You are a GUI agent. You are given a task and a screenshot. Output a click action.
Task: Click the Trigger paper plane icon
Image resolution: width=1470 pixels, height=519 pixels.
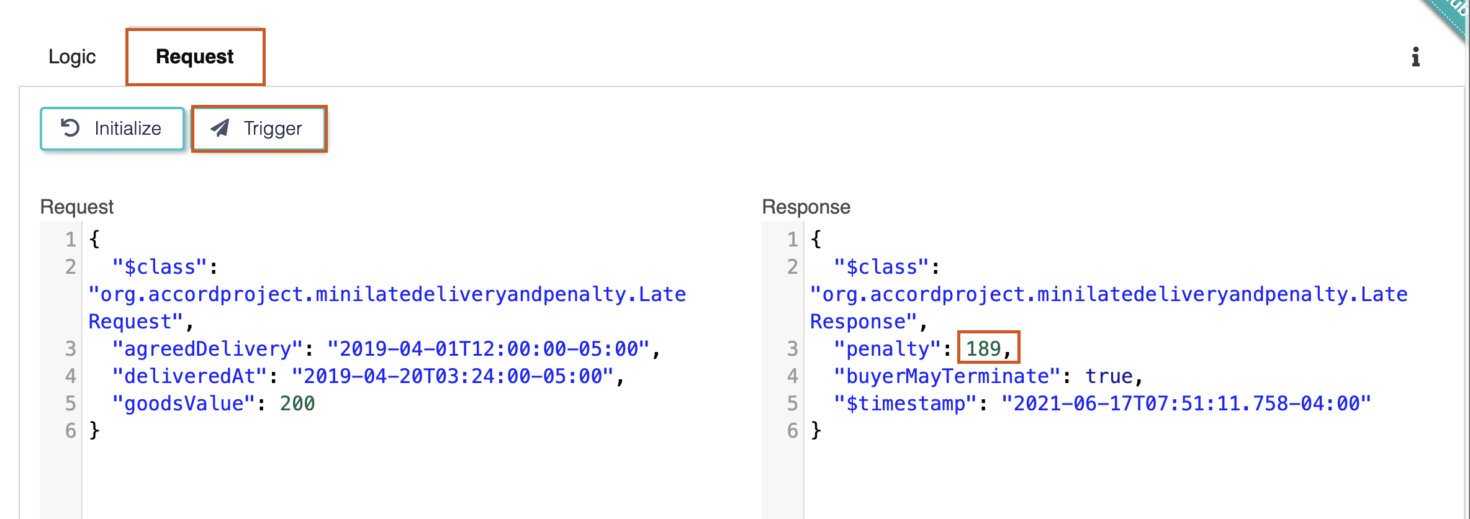(220, 128)
